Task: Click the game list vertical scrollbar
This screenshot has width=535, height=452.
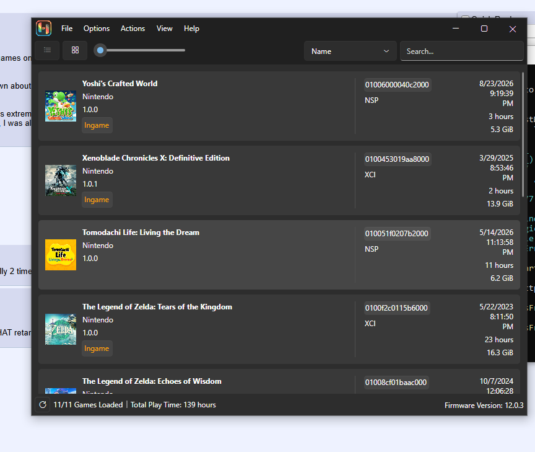Action: [523, 135]
